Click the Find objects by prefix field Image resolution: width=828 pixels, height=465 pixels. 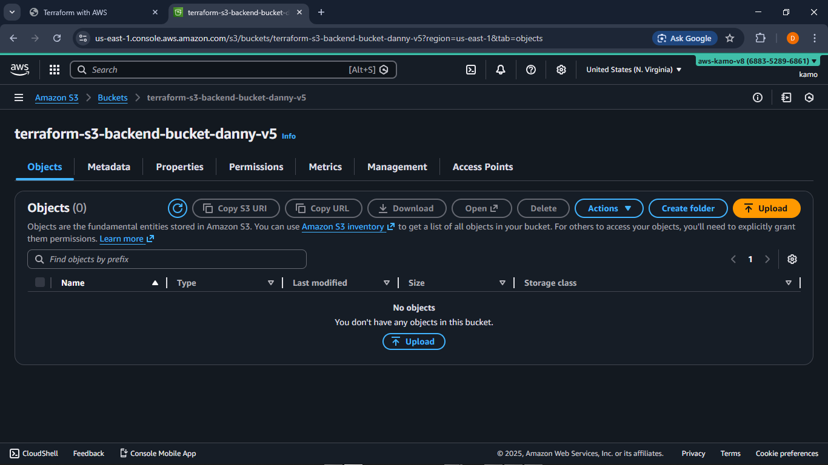(x=167, y=259)
